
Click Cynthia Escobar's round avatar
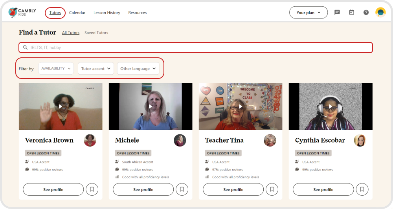pyautogui.click(x=360, y=140)
